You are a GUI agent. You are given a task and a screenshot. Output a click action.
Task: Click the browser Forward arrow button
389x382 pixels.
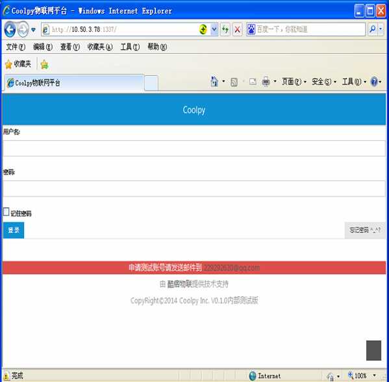click(x=23, y=29)
